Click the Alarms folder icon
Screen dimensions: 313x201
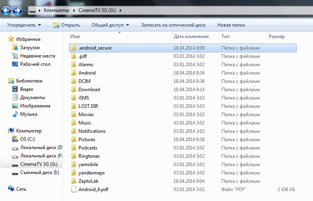click(x=74, y=65)
